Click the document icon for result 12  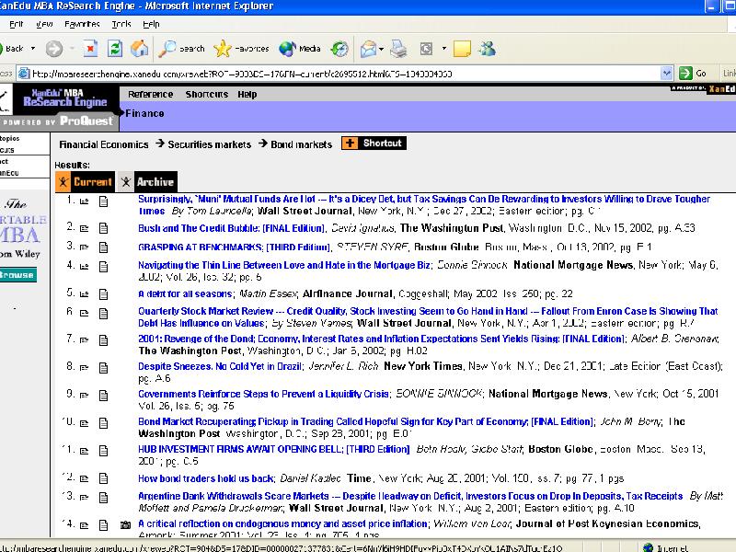103,478
